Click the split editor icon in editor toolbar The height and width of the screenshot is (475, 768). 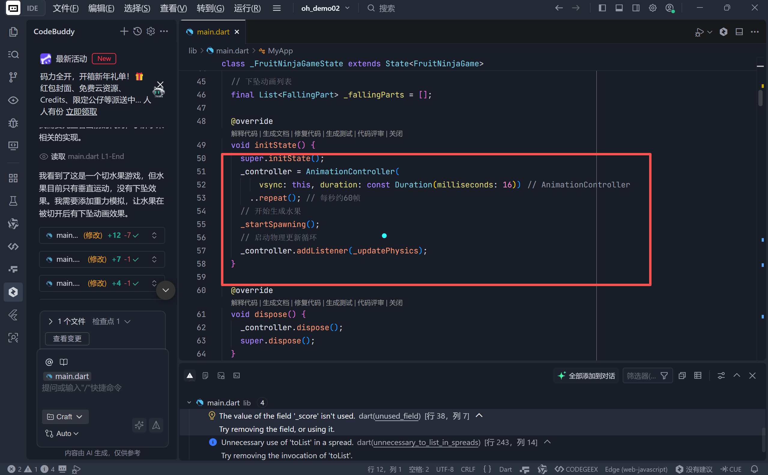739,32
